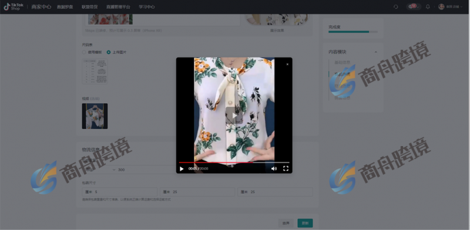Viewport: 470px width, 230px height.
Task: Click the TikTok Shop logo
Action: (14, 6)
